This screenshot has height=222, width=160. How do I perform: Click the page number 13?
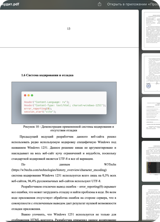[69, 29]
